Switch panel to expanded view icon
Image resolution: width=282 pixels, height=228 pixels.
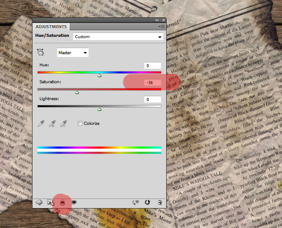50,202
